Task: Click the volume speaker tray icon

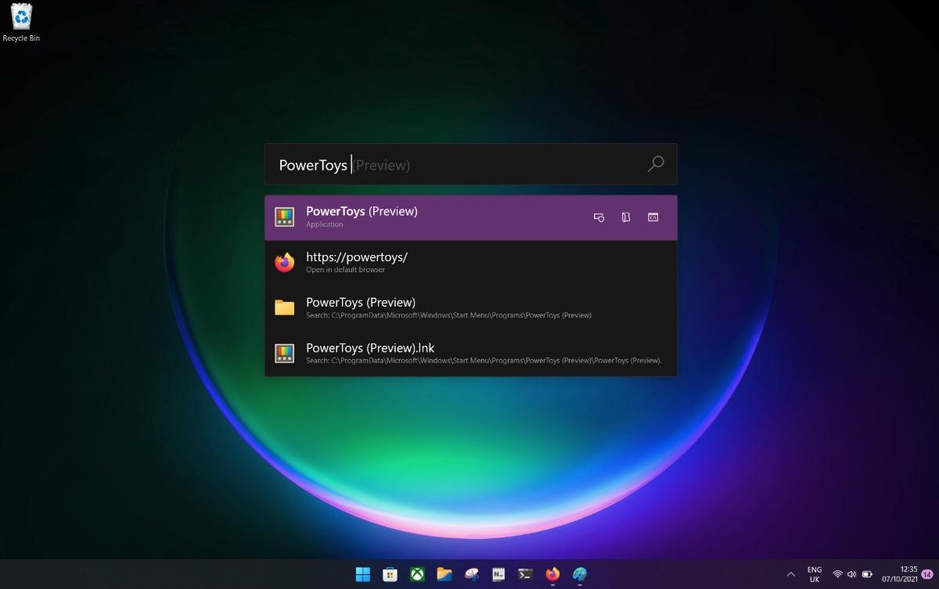Action: tap(851, 574)
